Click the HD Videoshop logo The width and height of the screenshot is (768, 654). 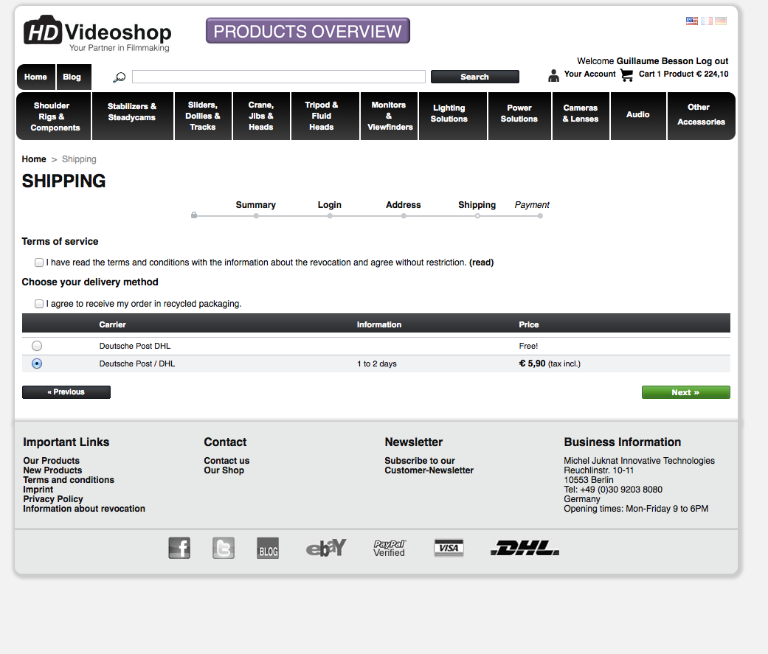pos(97,33)
